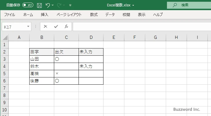211x116 pixels.
Task: Click the Cancel X formula bar icon
Action: (x=46, y=26)
